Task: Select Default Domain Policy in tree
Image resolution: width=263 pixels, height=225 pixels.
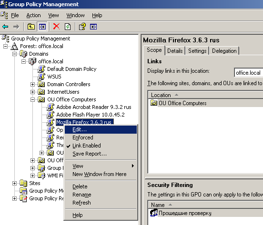Action: [x=72, y=69]
